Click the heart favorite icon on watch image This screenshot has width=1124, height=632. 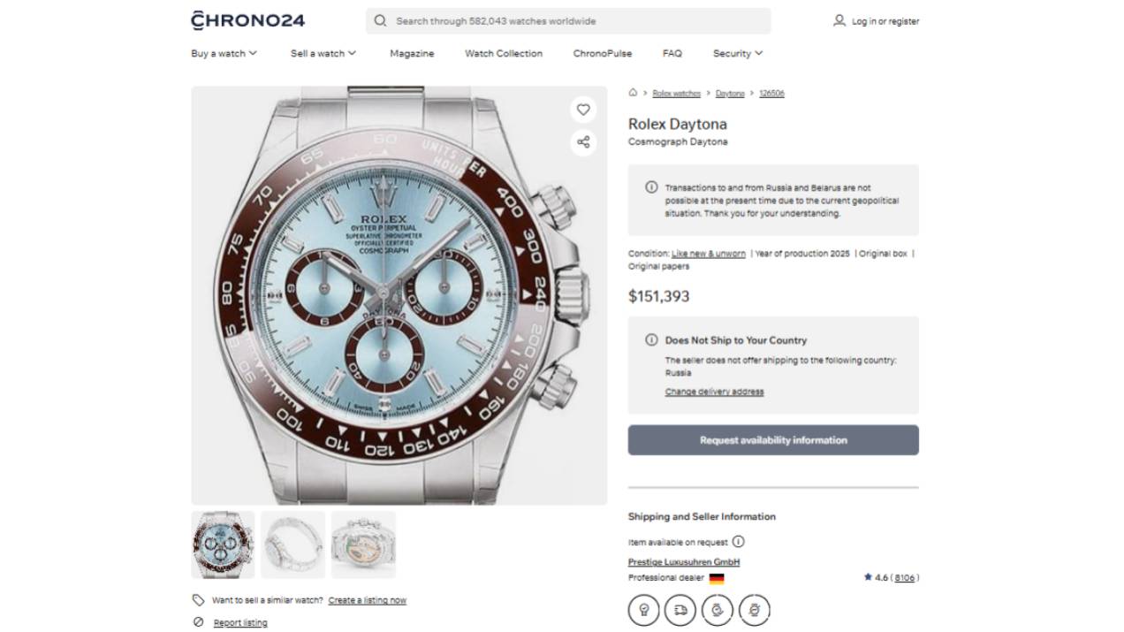pos(583,110)
